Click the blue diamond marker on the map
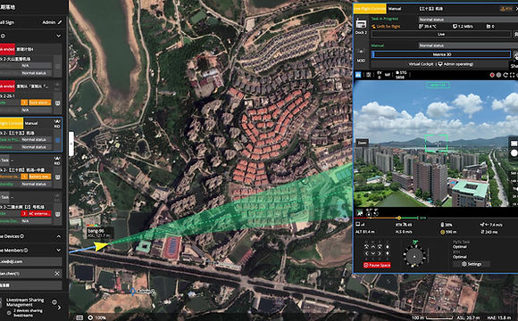 pyautogui.click(x=133, y=292)
